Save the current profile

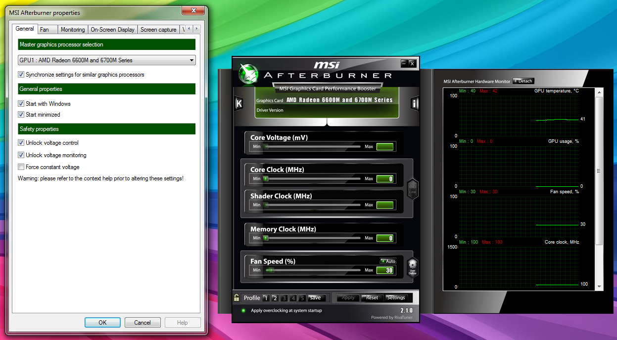pos(316,298)
